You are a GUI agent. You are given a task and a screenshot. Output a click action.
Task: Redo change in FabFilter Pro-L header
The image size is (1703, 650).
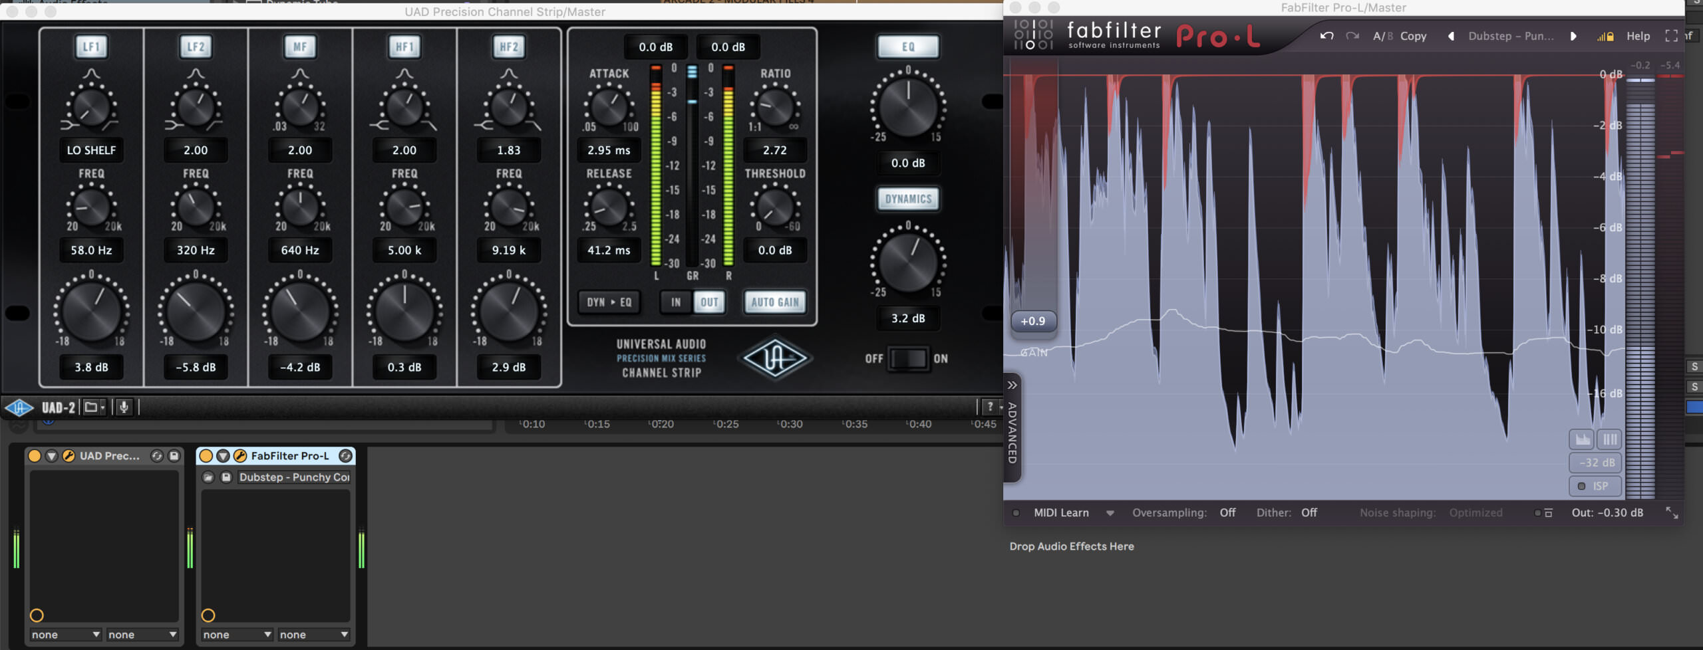pyautogui.click(x=1352, y=36)
